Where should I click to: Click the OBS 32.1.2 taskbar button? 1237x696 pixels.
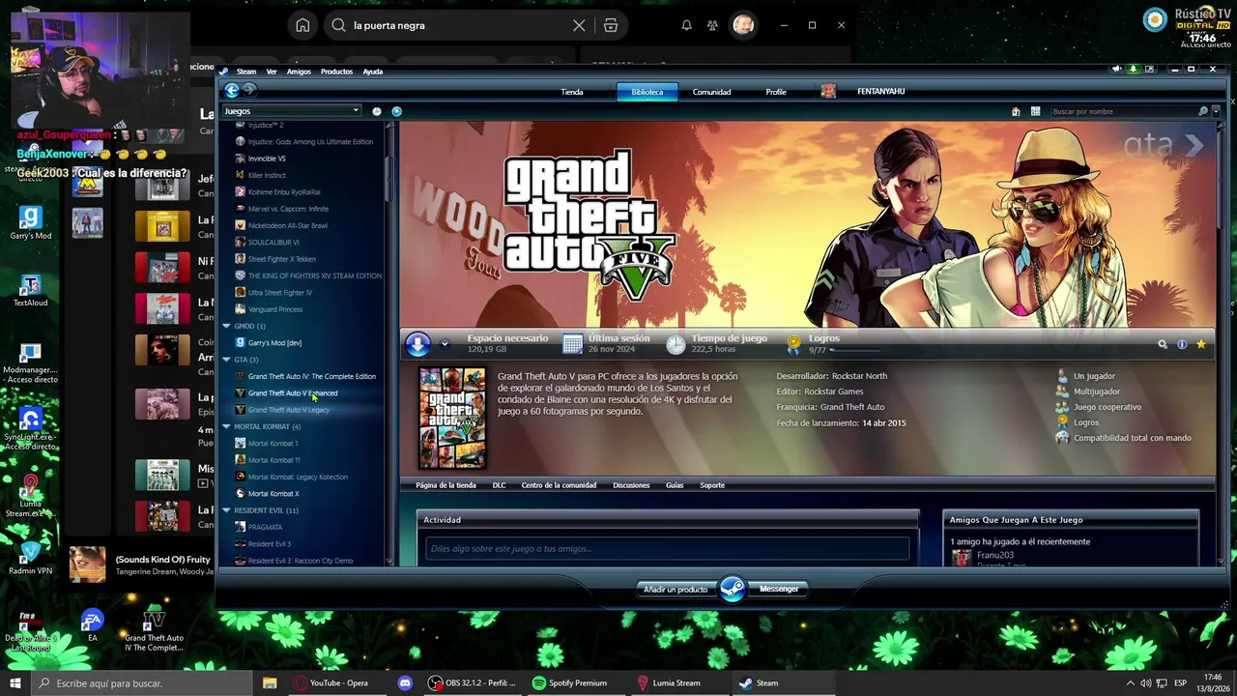(474, 682)
